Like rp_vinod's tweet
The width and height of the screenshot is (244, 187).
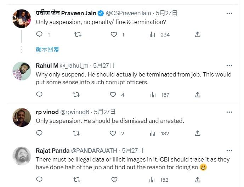point(113,134)
